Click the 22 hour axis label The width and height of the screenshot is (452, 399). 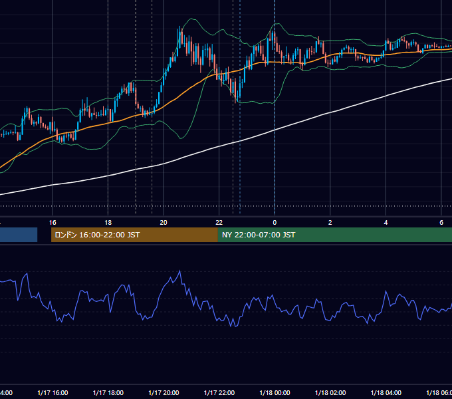click(219, 223)
